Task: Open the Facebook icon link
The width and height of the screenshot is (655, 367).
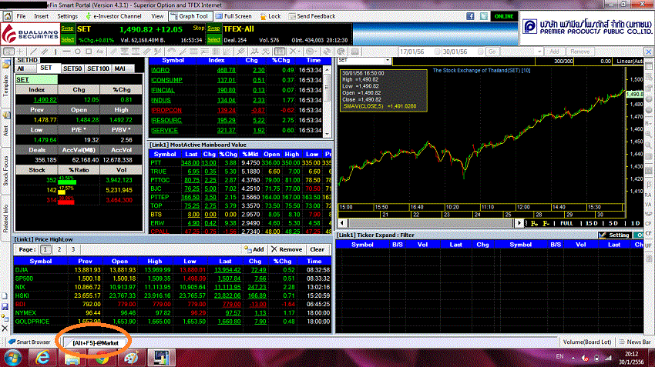Action: coord(470,16)
